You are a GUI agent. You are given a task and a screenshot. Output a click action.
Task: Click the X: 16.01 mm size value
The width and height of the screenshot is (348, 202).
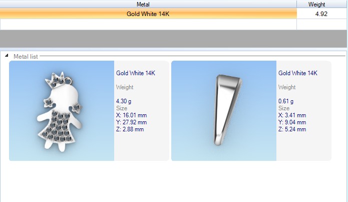131,115
